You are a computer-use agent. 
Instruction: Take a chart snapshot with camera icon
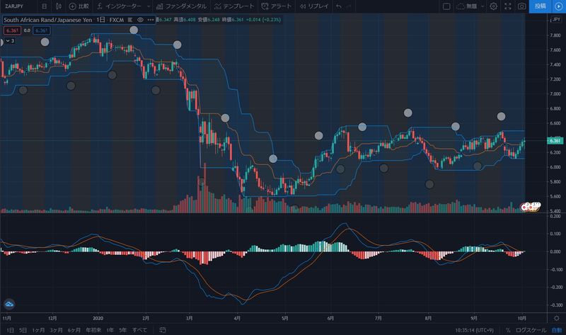click(521, 6)
